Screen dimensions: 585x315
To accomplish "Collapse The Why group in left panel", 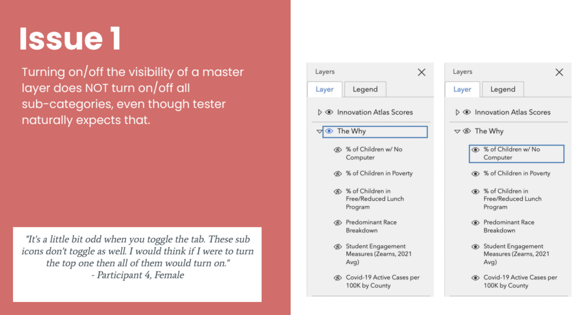I will pyautogui.click(x=319, y=131).
